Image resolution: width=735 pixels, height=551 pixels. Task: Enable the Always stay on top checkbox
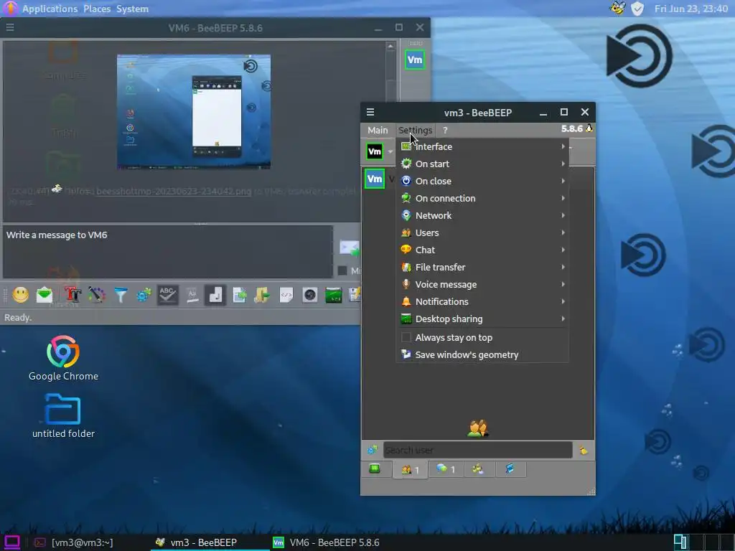click(406, 337)
